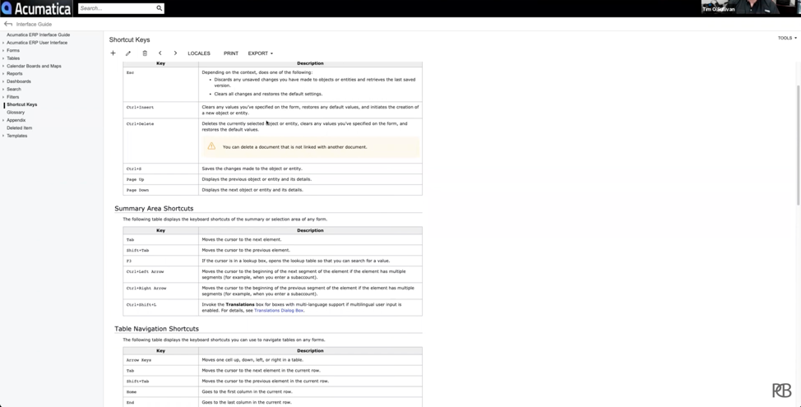Click the Table Navigation Shortcuts heading
This screenshot has width=801, height=407.
coord(156,329)
